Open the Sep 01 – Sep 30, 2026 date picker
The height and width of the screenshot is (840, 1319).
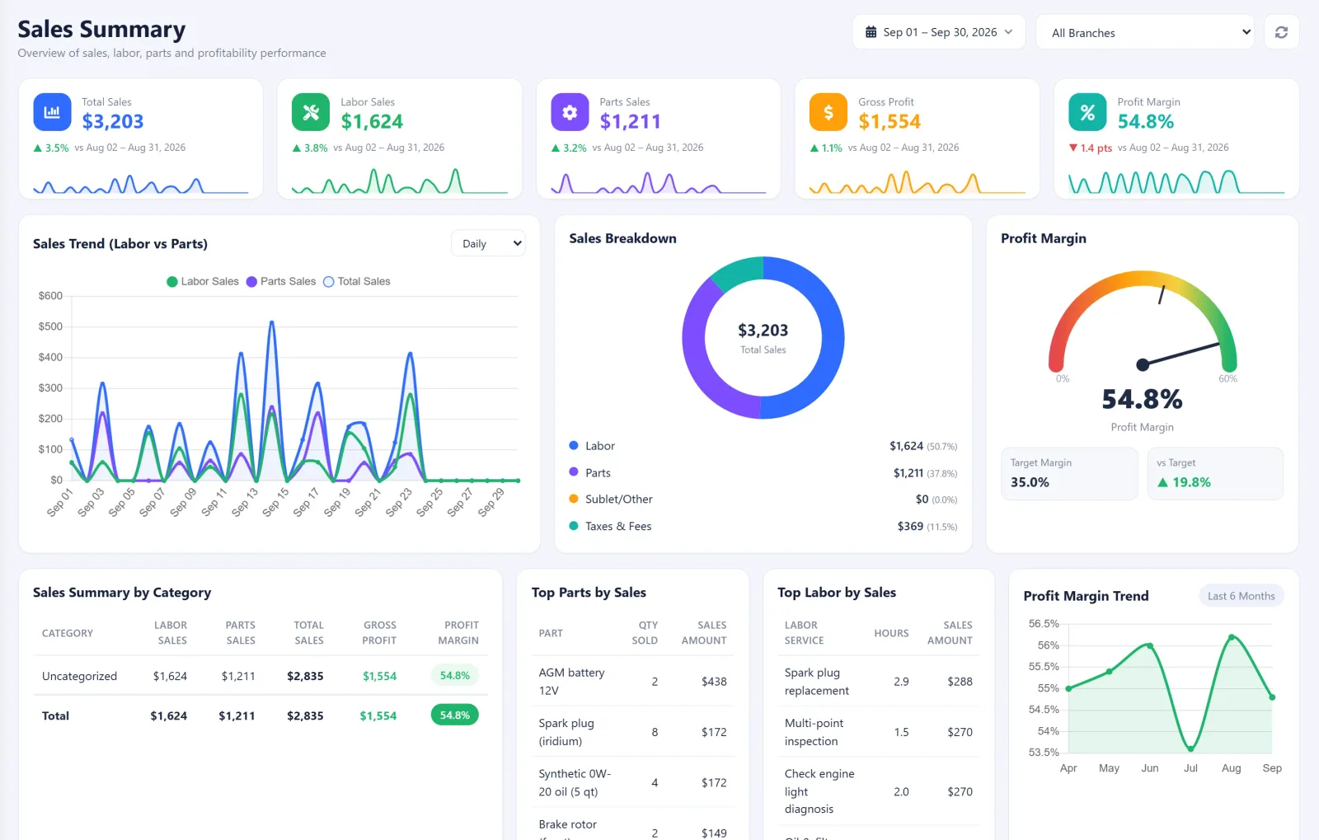939,32
